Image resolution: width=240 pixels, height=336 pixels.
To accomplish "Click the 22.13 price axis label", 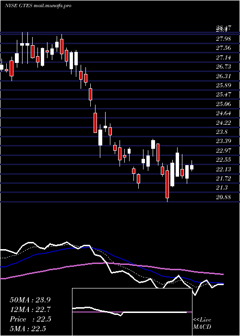I will [224, 170].
